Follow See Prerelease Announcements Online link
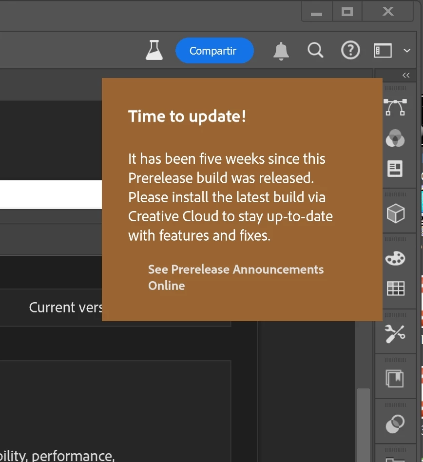The image size is (423, 462). 236,278
